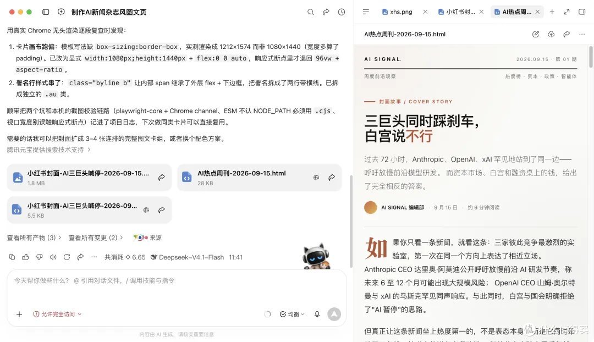Switch to 小红书封… tab
Screen dimensions: 594x342
click(457, 12)
